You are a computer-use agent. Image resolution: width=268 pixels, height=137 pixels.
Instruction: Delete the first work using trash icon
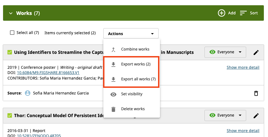tap(256, 93)
